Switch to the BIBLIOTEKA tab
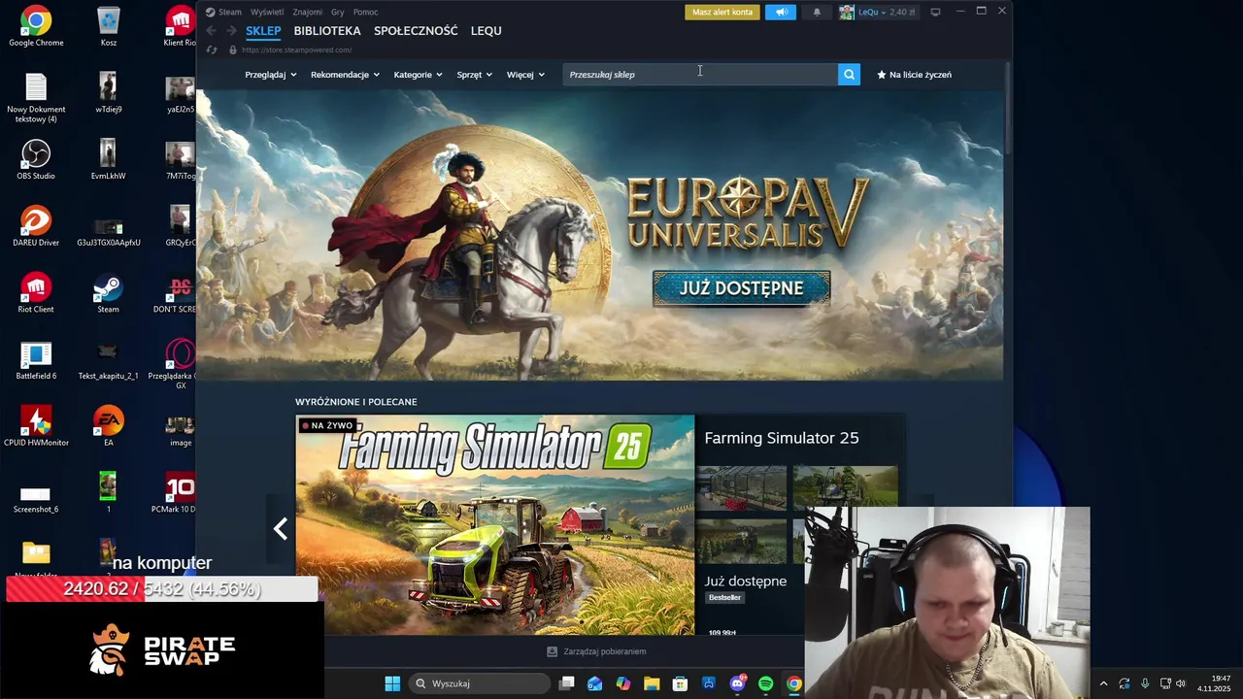This screenshot has width=1243, height=699. pos(327,31)
